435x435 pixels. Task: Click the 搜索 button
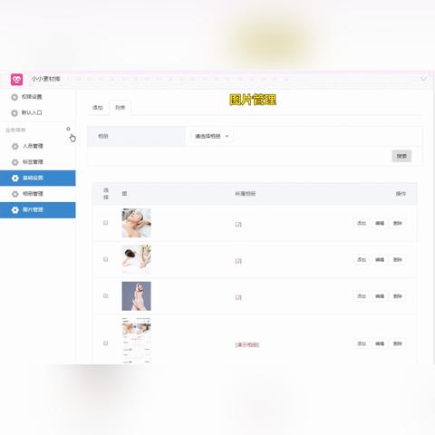pyautogui.click(x=401, y=156)
